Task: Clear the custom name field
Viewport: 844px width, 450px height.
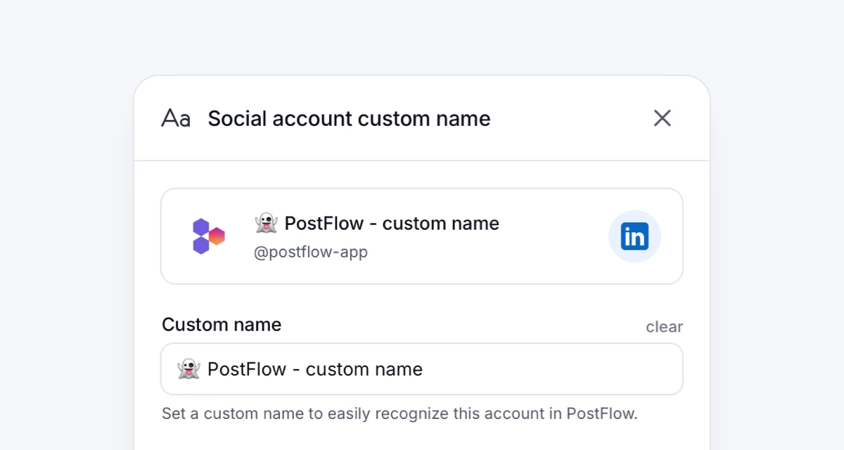Action: pos(664,326)
